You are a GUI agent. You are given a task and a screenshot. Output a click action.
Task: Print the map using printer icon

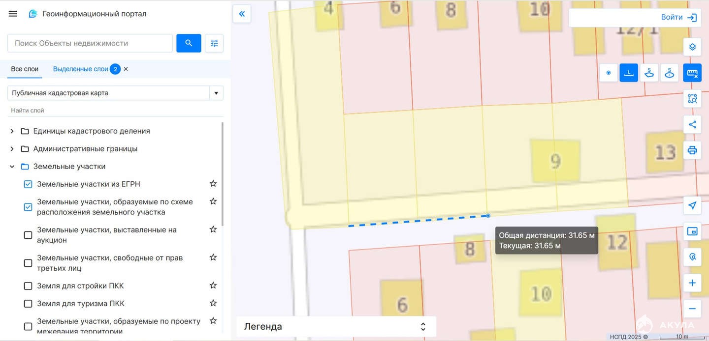pyautogui.click(x=692, y=150)
